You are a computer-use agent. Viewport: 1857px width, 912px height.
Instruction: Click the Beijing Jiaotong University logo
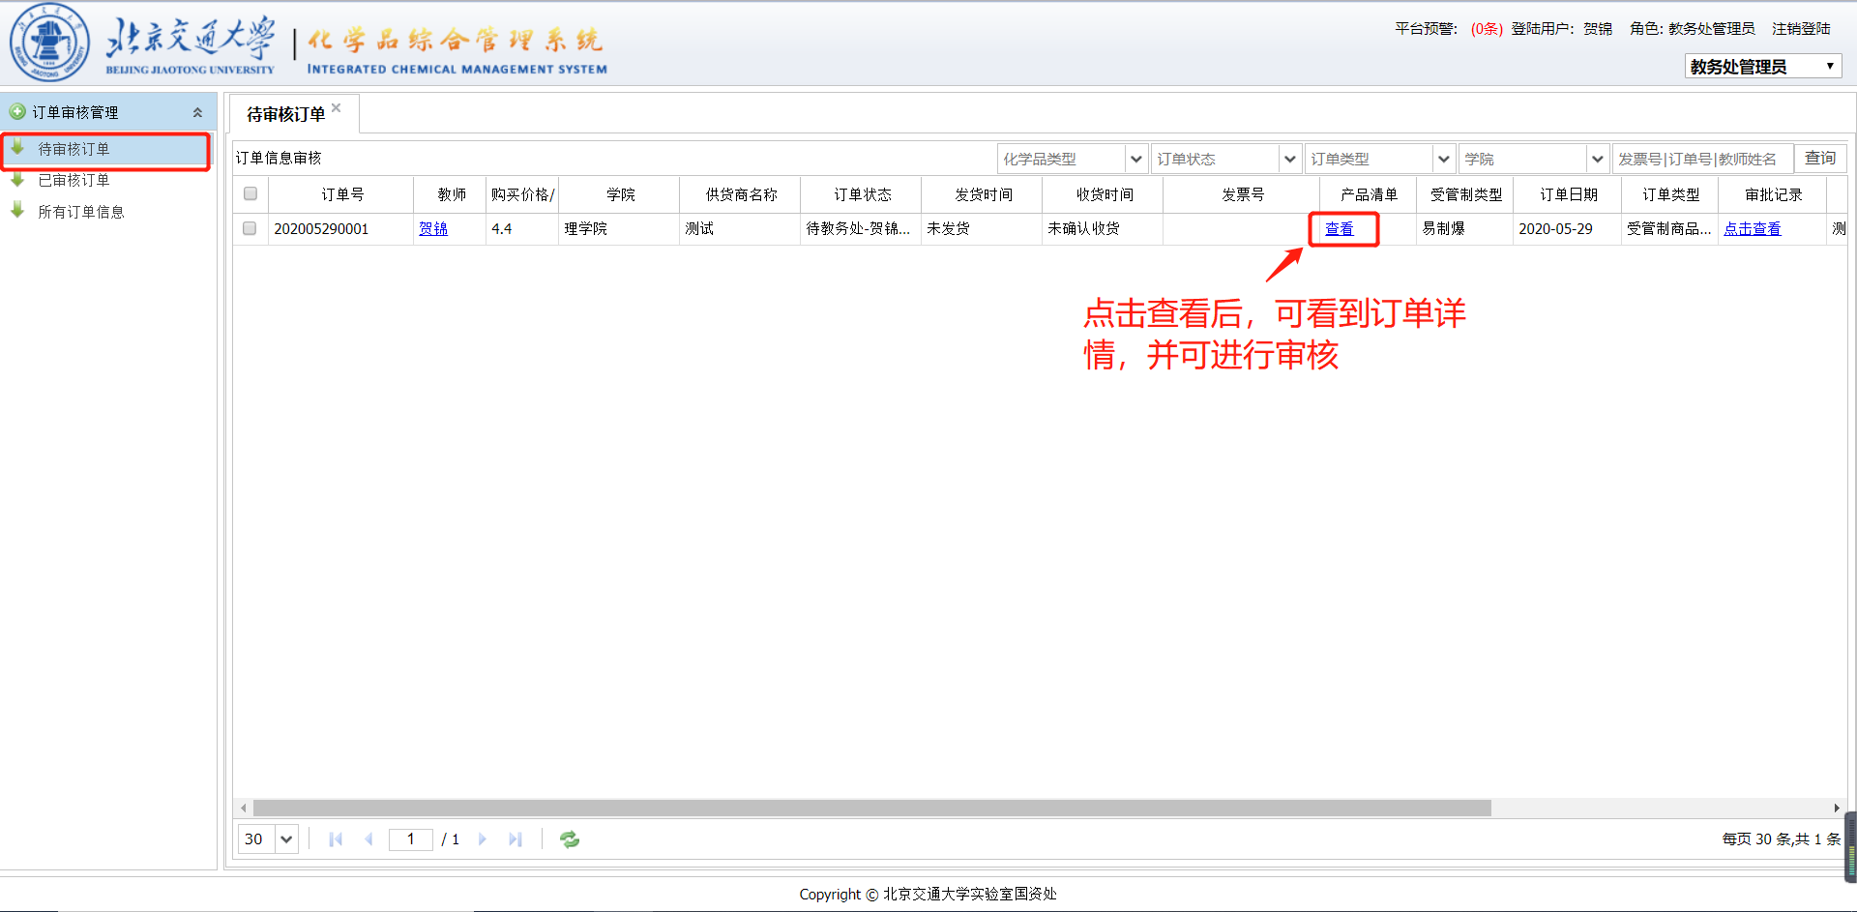[49, 43]
